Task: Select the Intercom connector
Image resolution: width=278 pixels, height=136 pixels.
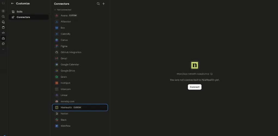Action: 80,89
